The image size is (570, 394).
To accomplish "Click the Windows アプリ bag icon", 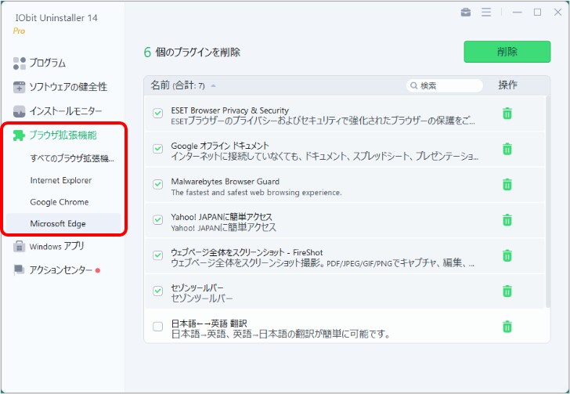I will pyautogui.click(x=19, y=246).
